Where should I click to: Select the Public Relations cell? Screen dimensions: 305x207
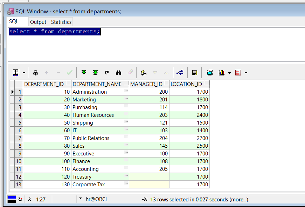(100, 138)
